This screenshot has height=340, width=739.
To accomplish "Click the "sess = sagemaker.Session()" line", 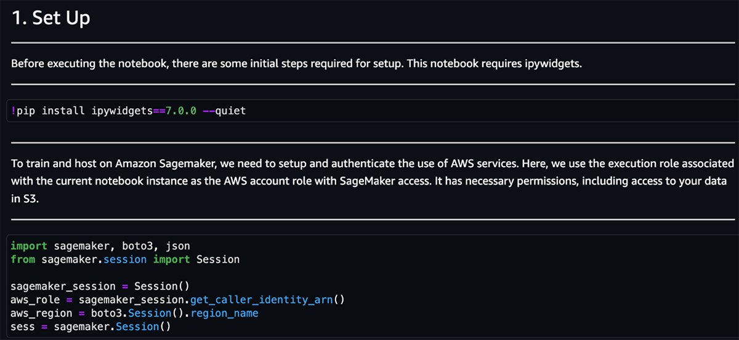I will click(91, 327).
